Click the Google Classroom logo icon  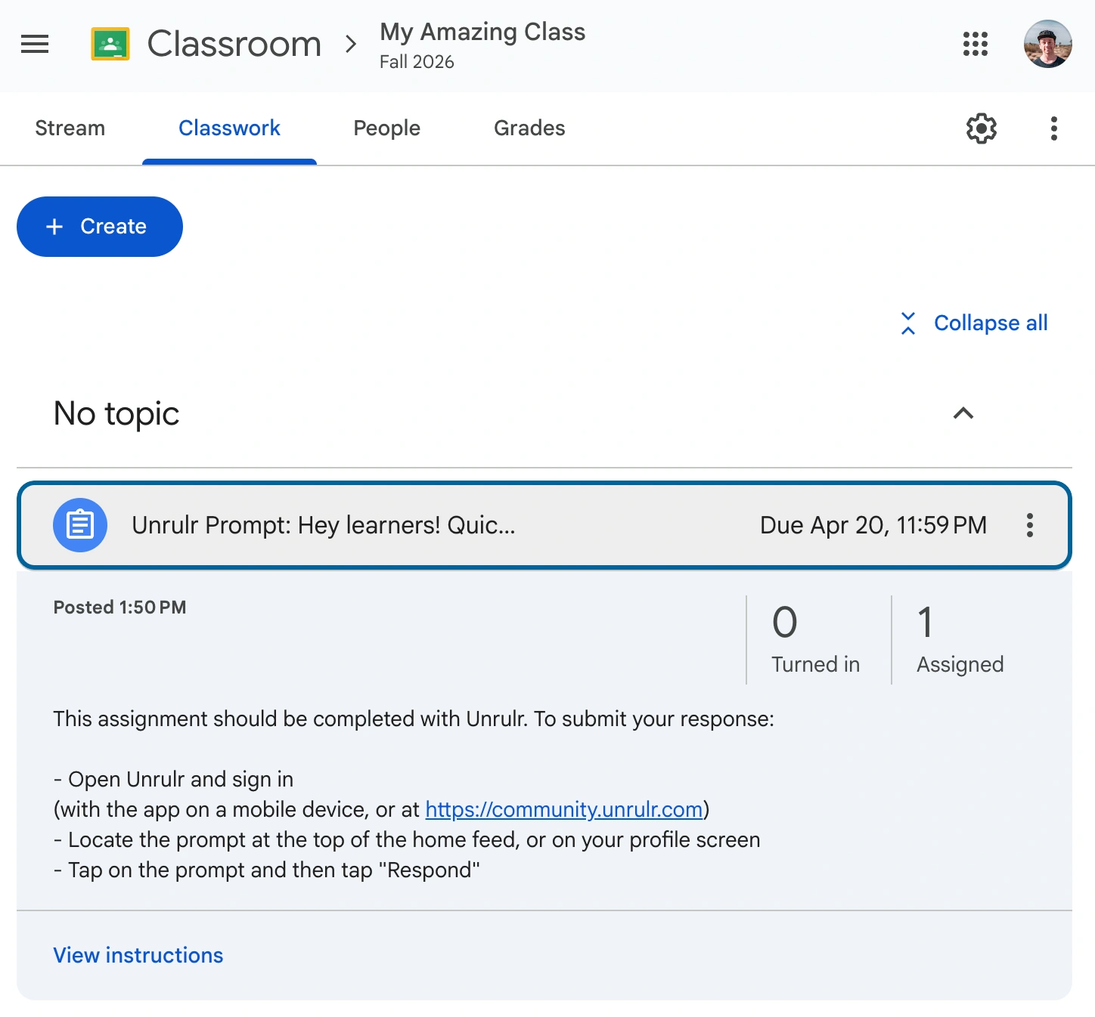[110, 43]
